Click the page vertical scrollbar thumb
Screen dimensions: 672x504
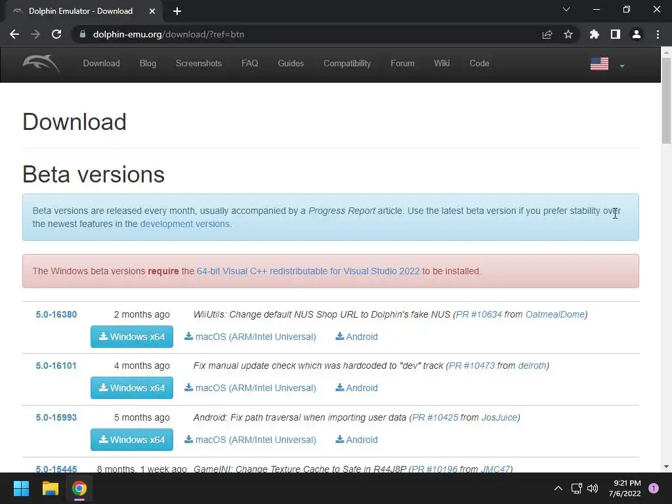point(666,100)
